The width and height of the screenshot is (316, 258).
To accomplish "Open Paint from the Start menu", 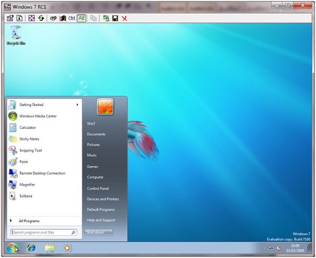I will (x=44, y=162).
